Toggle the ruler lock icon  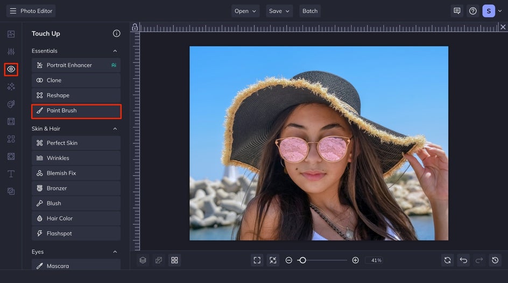click(x=135, y=27)
